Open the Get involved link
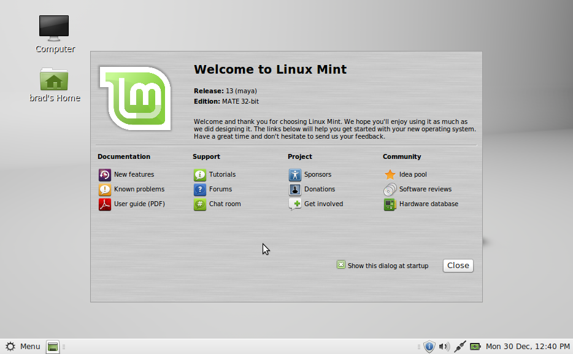 (324, 204)
